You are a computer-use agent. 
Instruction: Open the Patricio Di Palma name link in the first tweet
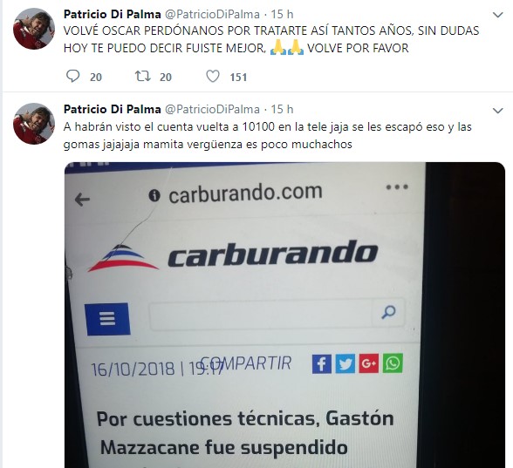tap(112, 14)
